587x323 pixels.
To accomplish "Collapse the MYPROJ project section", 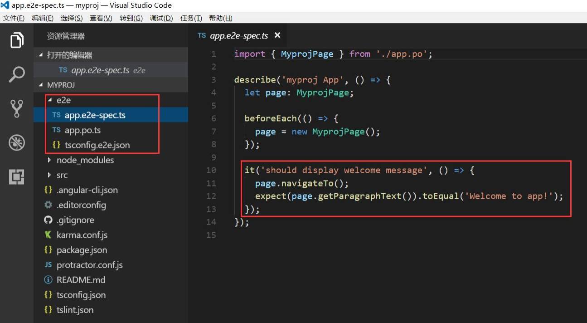I will (41, 85).
